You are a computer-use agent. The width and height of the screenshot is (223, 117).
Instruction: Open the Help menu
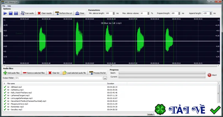click(9, 6)
